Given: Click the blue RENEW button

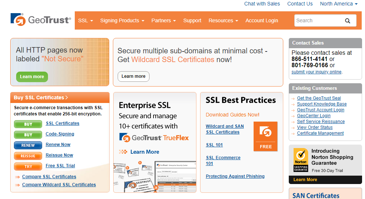Looking at the screenshot, I should (28, 145).
